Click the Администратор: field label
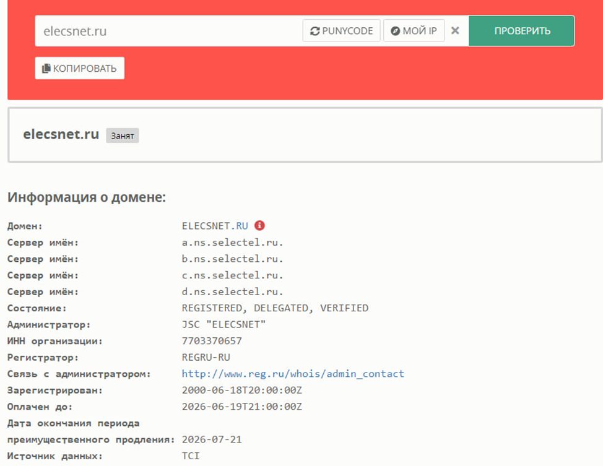The height and width of the screenshot is (466, 603). tap(49, 325)
